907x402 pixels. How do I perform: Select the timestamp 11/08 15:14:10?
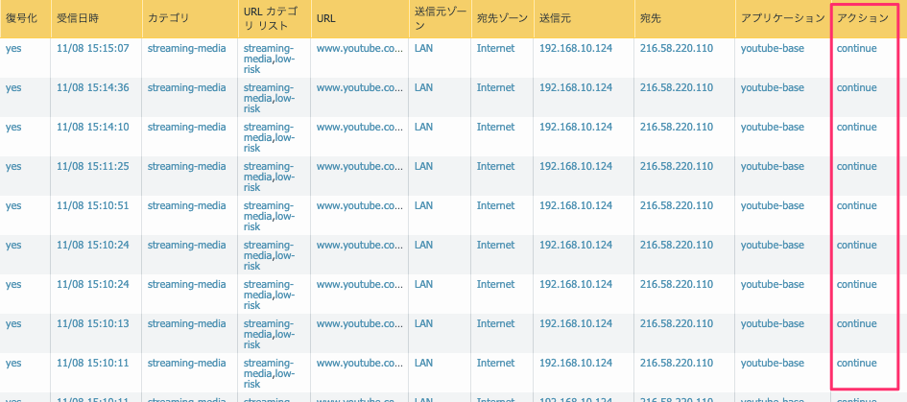(92, 128)
